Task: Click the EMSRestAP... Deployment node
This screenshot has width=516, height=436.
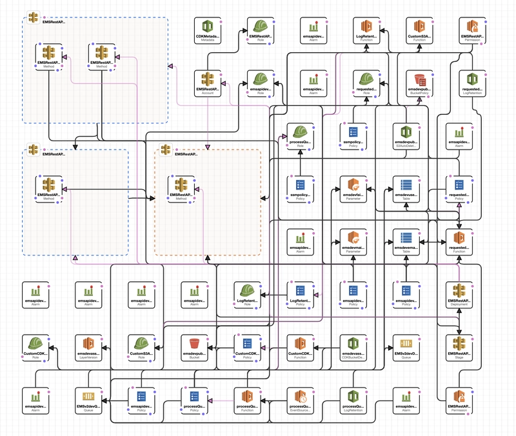Action: [459, 295]
